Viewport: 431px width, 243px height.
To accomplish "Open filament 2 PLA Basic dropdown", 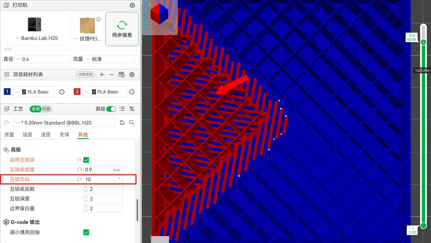I will [105, 92].
